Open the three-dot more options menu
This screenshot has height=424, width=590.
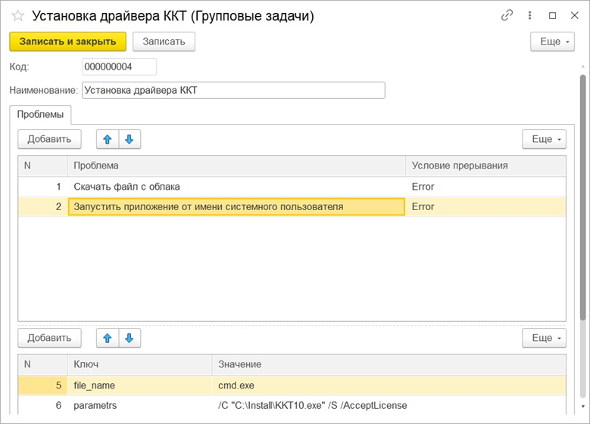coord(529,15)
